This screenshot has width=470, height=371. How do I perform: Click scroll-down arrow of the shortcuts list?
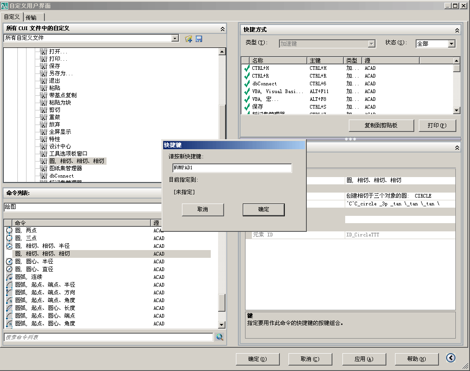pyautogui.click(x=456, y=110)
